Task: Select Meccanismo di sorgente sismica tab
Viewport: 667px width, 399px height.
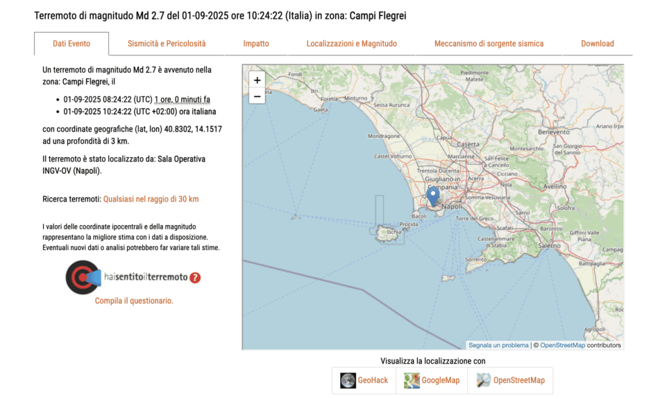Action: [x=489, y=44]
